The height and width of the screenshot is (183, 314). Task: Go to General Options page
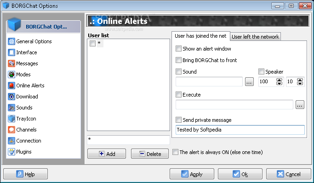click(34, 41)
